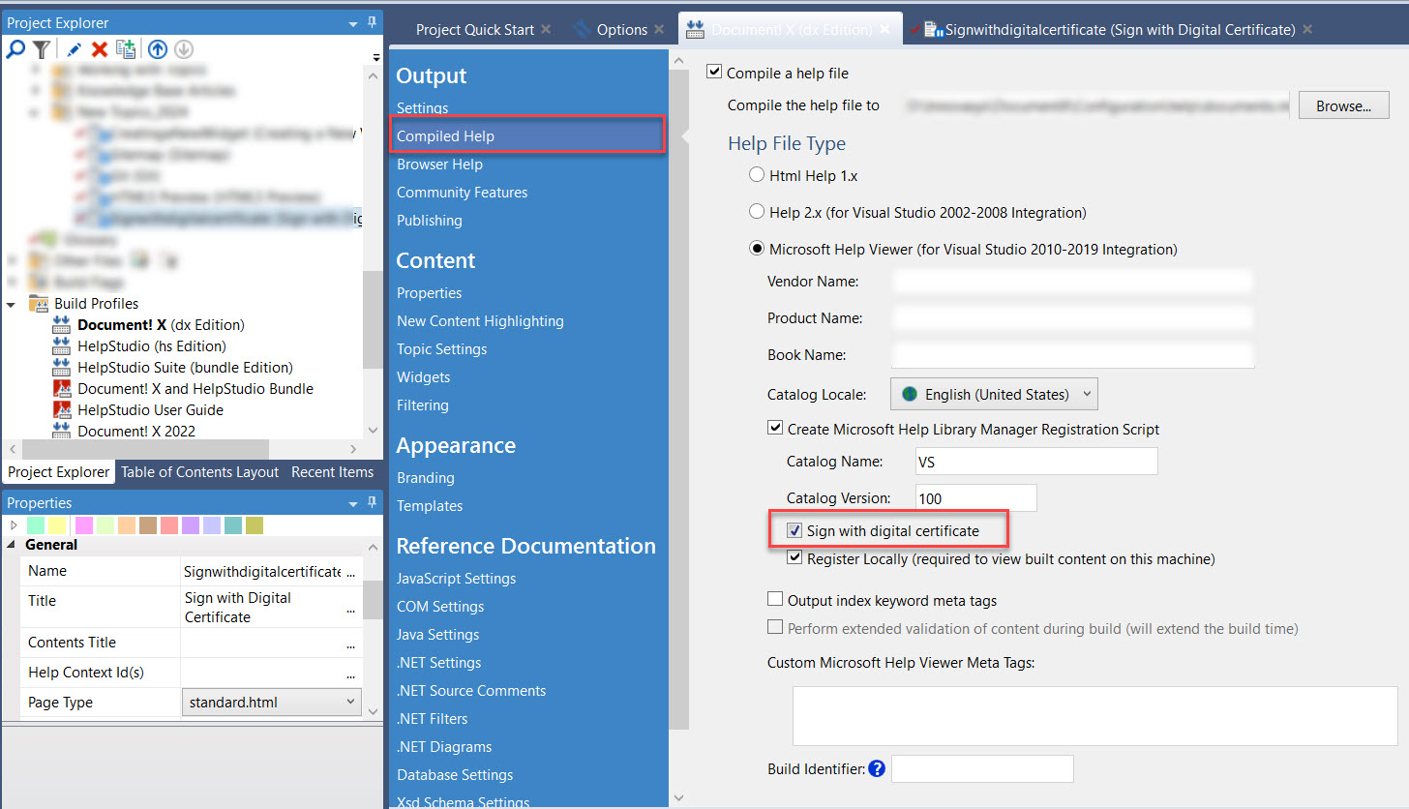Collapse the Build Profiles tree node
The image size is (1409, 809).
click(12, 303)
